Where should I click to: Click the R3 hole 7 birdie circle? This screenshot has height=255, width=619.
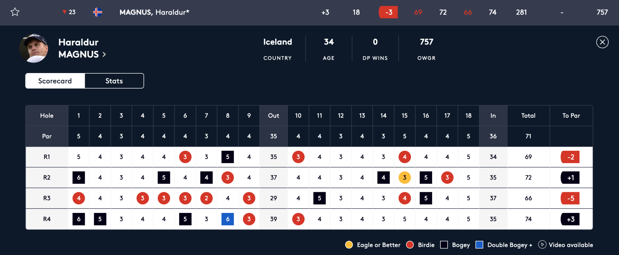(206, 198)
